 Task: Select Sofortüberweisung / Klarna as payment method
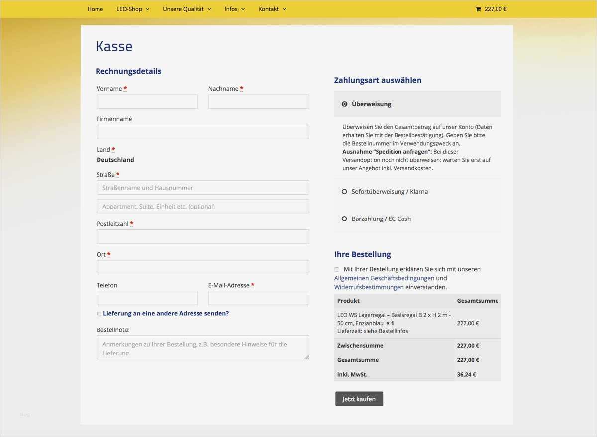(344, 191)
